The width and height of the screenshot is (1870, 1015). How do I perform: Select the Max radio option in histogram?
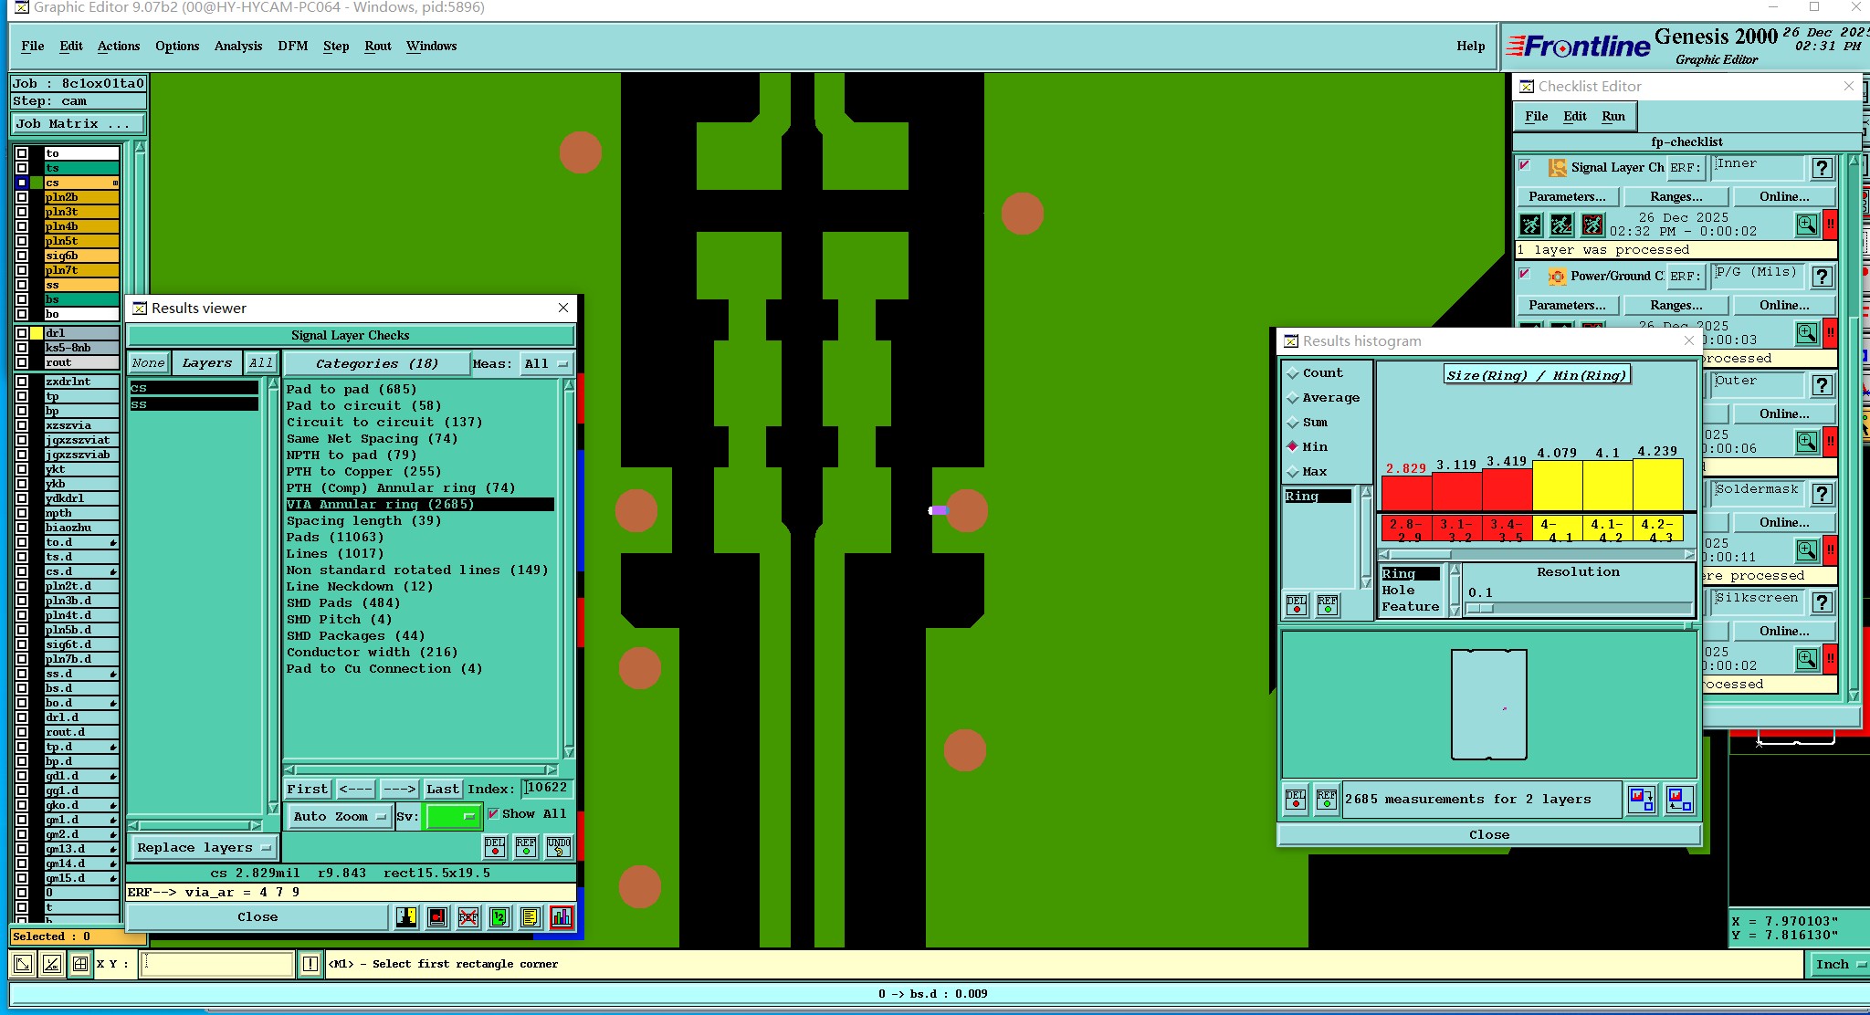click(x=1293, y=472)
